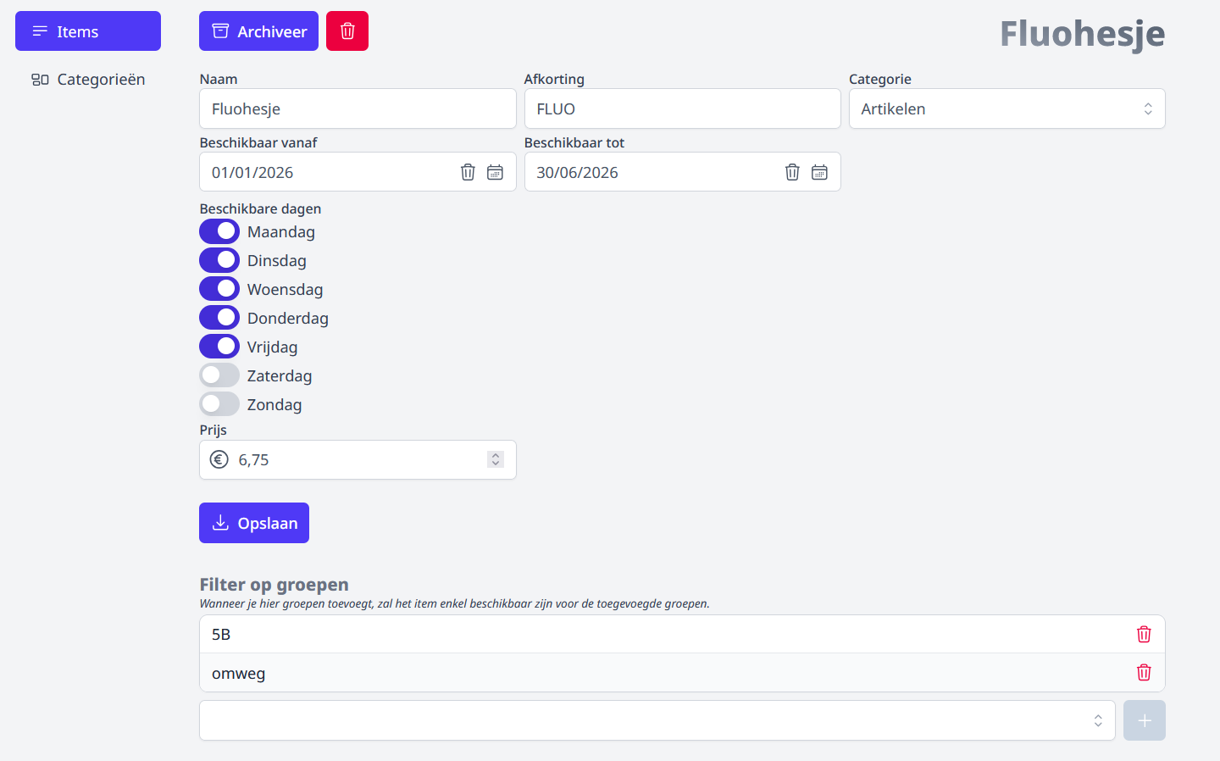
Task: Clear the Beschikbaar tot date with trash icon
Action: [792, 172]
